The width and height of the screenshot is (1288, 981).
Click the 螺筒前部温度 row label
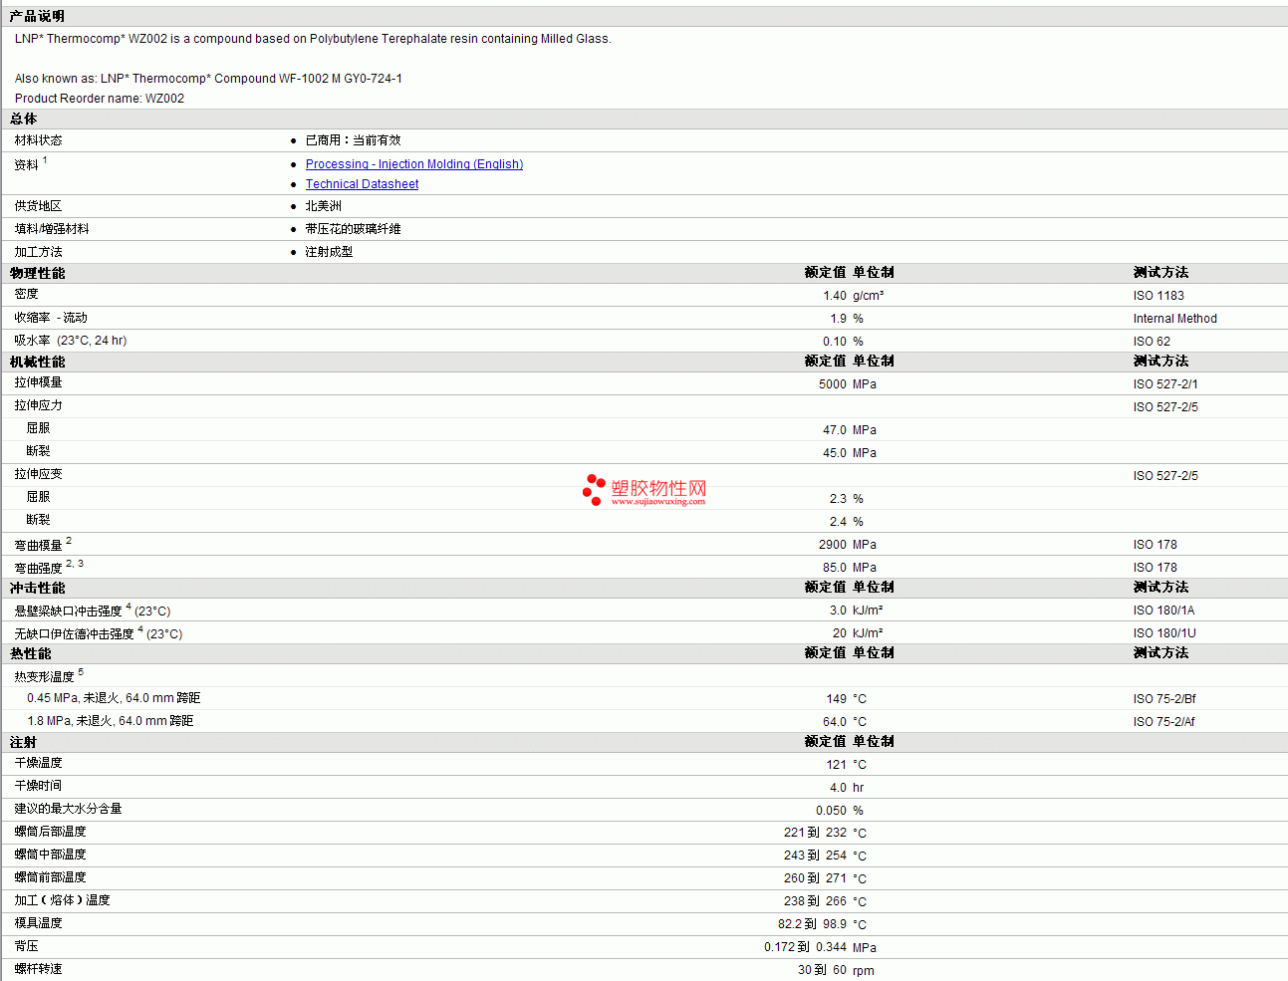[50, 877]
